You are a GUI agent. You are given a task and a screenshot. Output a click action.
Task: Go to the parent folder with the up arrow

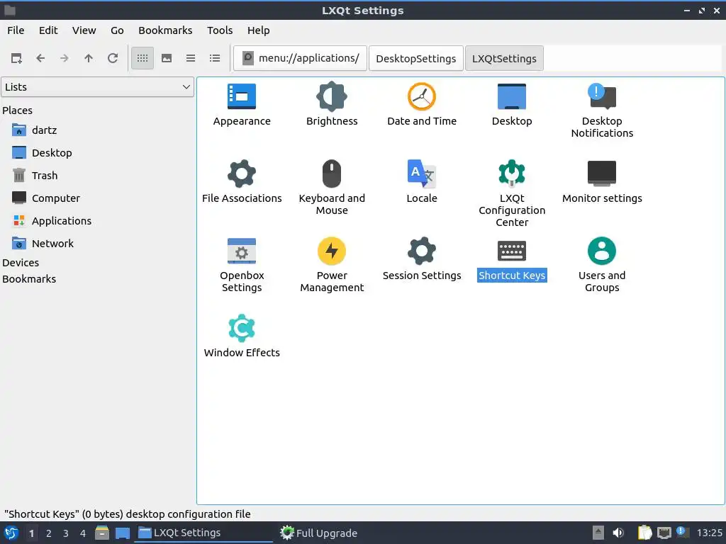tap(89, 58)
